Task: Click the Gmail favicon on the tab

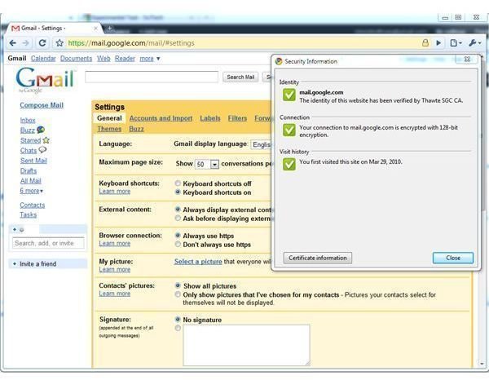Action: [15, 29]
